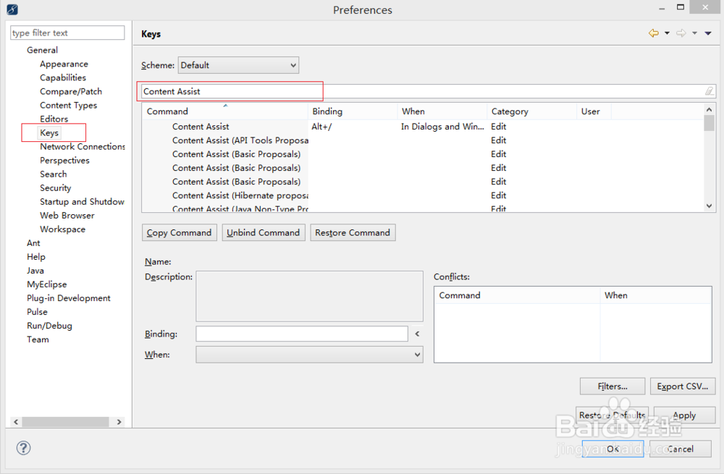
Task: Click the Copy Command button
Action: [179, 233]
